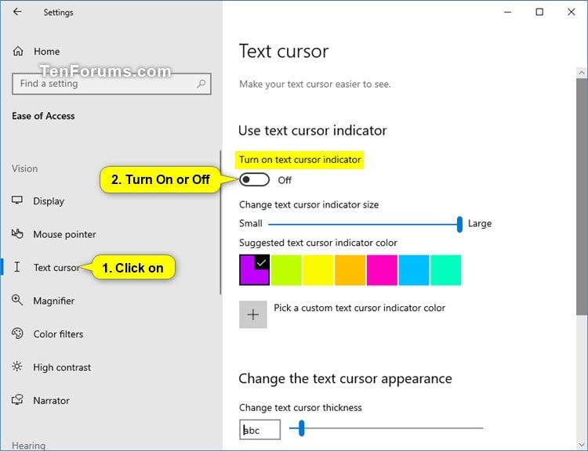Select the cyan blue indicator color
Image resolution: width=588 pixels, height=451 pixels.
click(414, 270)
